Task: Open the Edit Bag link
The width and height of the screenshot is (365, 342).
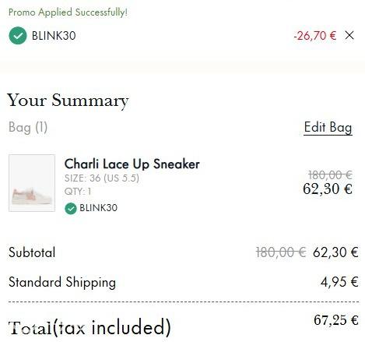Action: (x=328, y=128)
